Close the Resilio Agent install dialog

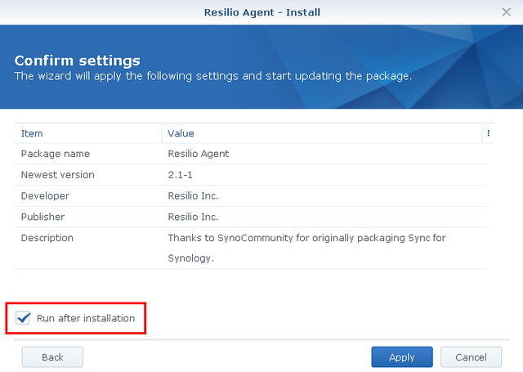click(506, 12)
